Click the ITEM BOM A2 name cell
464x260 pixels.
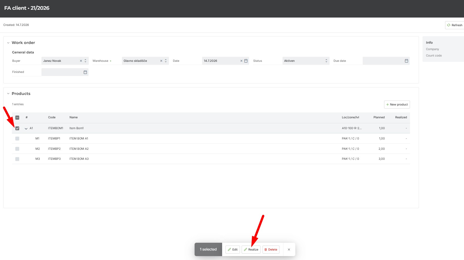tap(79, 149)
